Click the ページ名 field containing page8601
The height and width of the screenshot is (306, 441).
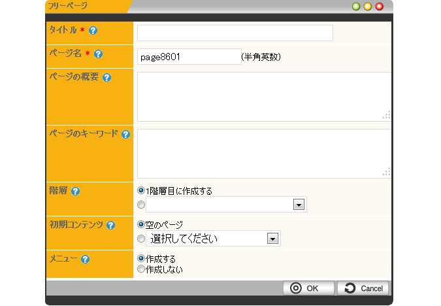pos(189,57)
